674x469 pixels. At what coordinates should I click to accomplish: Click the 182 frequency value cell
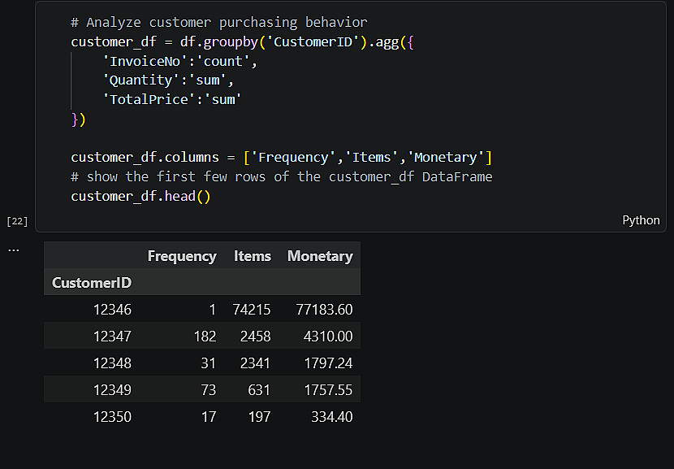[205, 336]
